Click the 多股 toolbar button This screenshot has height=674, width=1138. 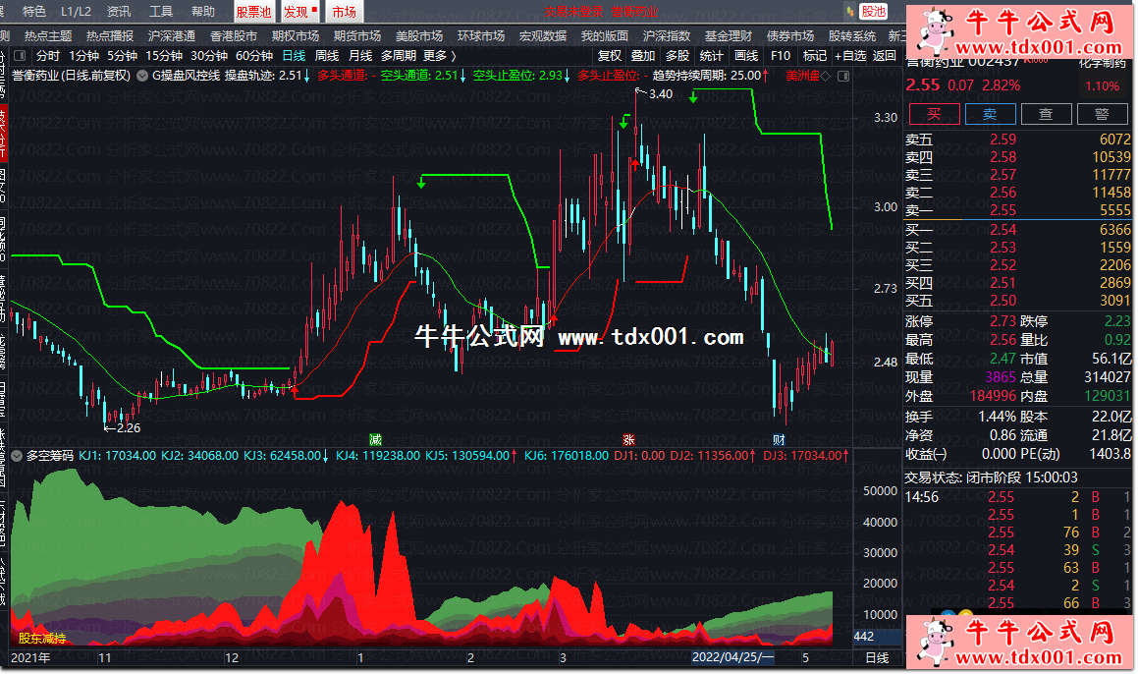pos(677,55)
